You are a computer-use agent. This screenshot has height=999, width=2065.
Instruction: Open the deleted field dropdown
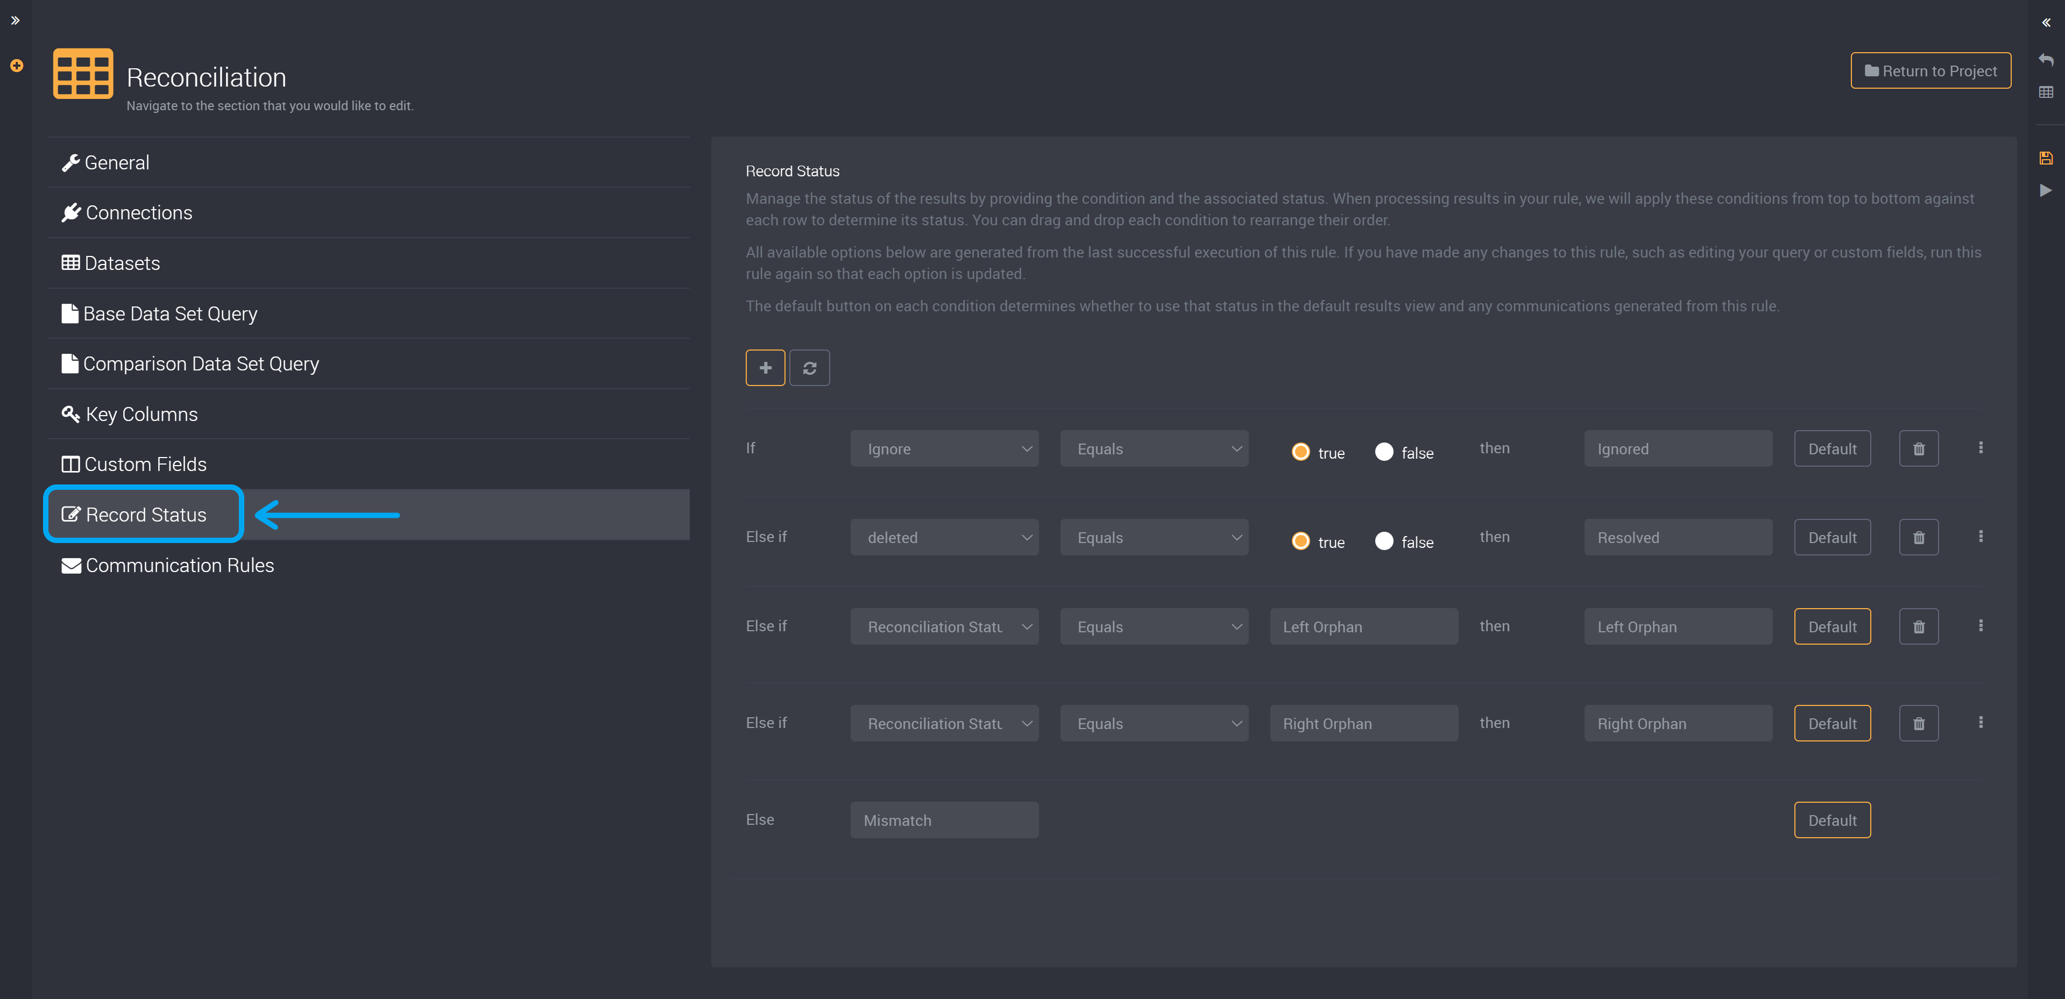tap(944, 538)
